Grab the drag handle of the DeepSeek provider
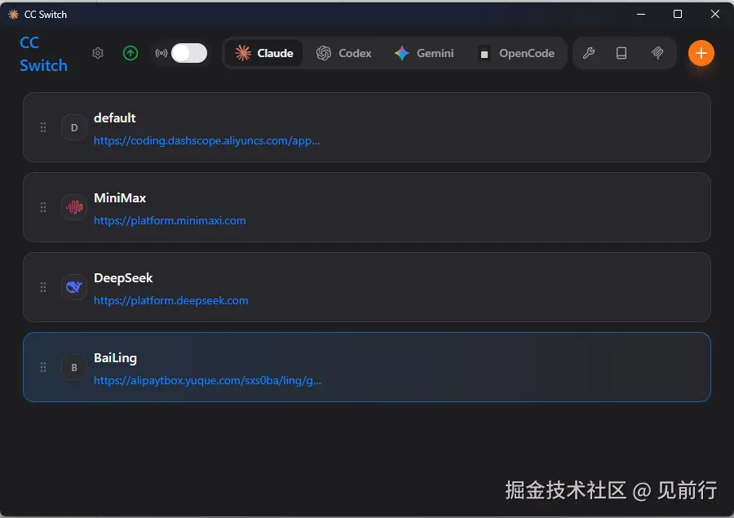Screen dimensions: 734x518 pyautogui.click(x=43, y=287)
